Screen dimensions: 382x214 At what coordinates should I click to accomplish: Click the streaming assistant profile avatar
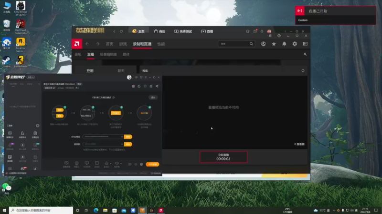[129, 77]
